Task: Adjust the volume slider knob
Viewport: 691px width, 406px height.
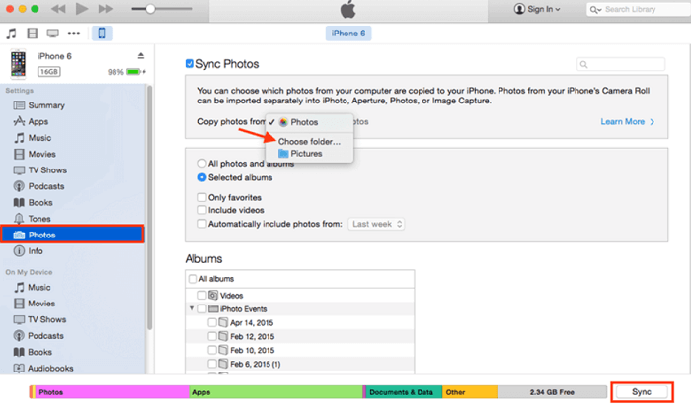Action: (150, 9)
